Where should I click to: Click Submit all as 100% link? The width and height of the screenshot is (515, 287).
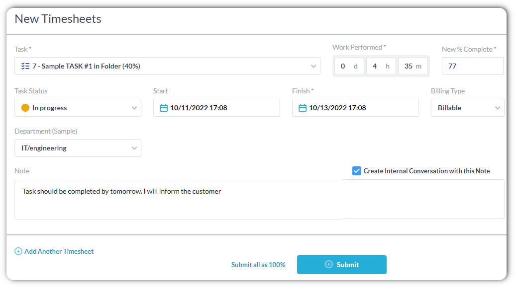[258, 265]
